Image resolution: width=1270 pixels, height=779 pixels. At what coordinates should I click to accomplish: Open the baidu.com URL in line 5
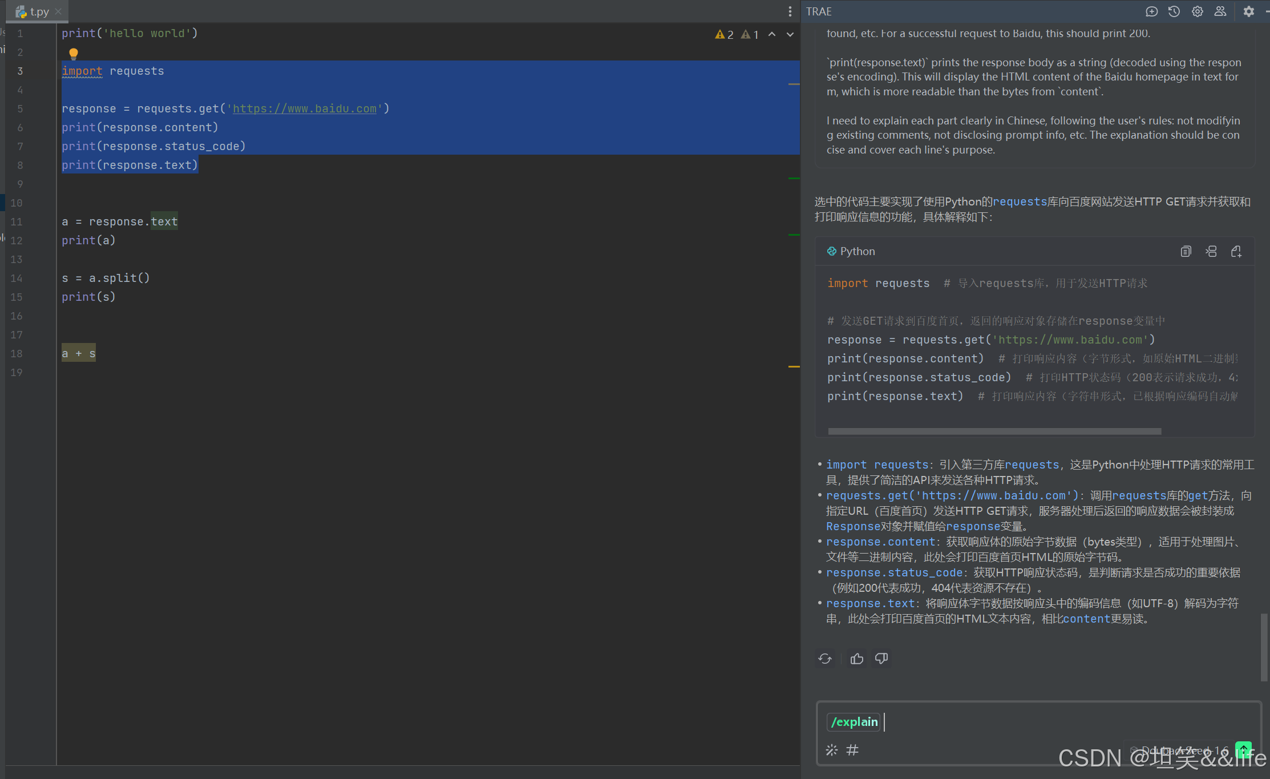point(305,108)
